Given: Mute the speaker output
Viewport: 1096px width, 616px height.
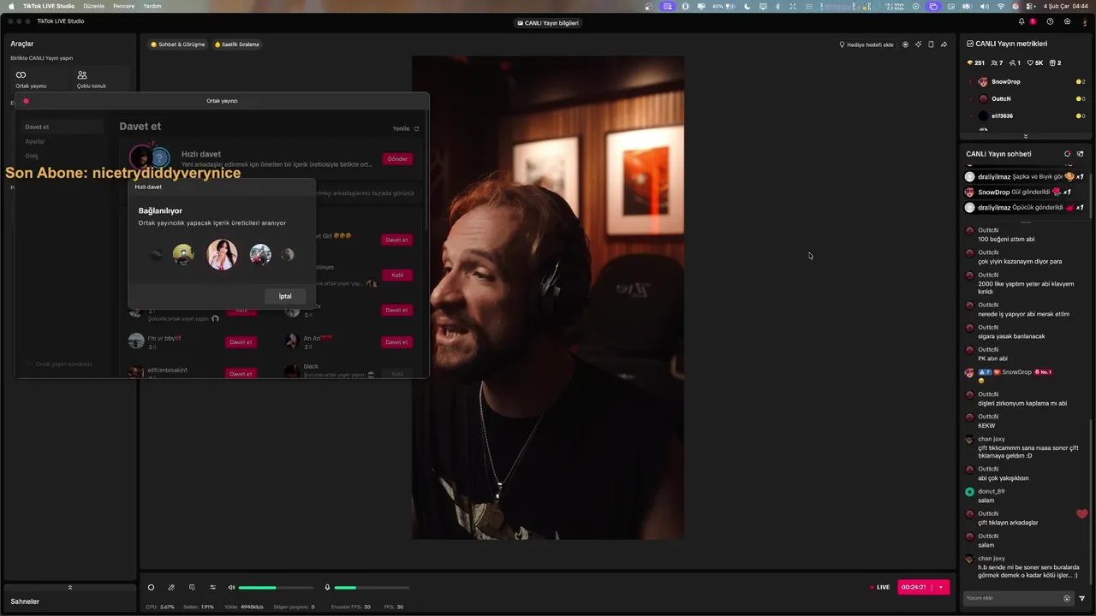Looking at the screenshot, I should (231, 587).
